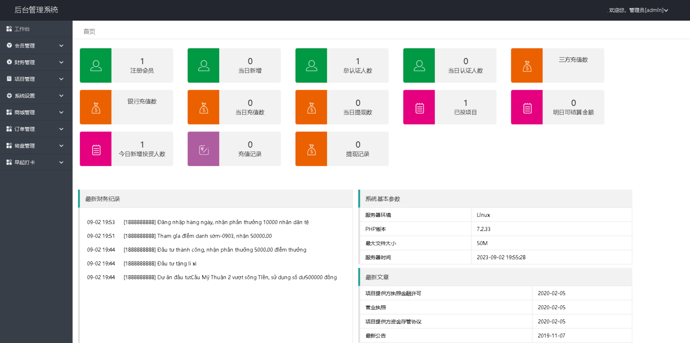Expand the 订单管理 menu chevron
Viewport: 690px width, 343px height.
click(62, 129)
